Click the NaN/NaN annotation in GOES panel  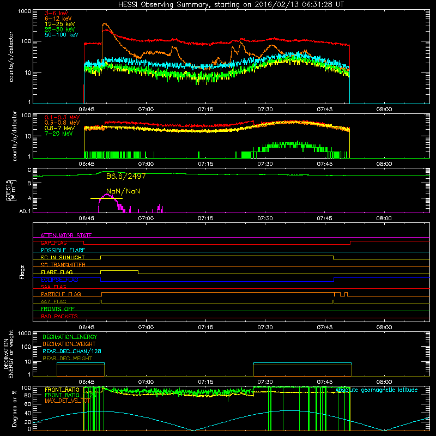(x=123, y=191)
